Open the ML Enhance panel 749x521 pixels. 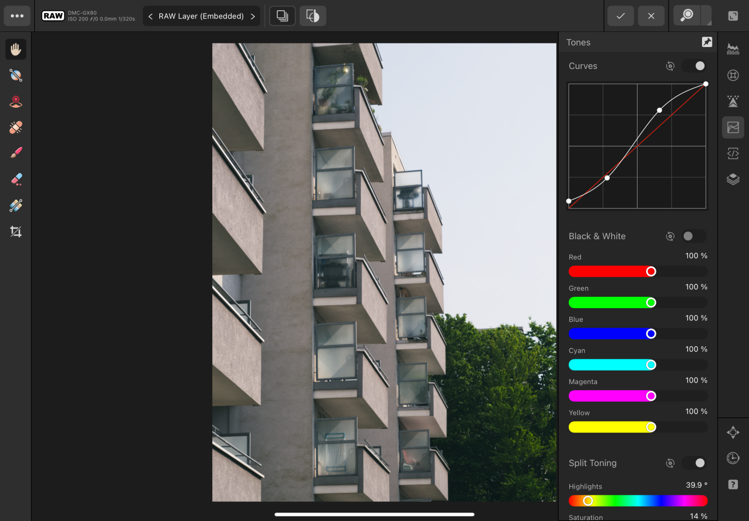point(733,101)
